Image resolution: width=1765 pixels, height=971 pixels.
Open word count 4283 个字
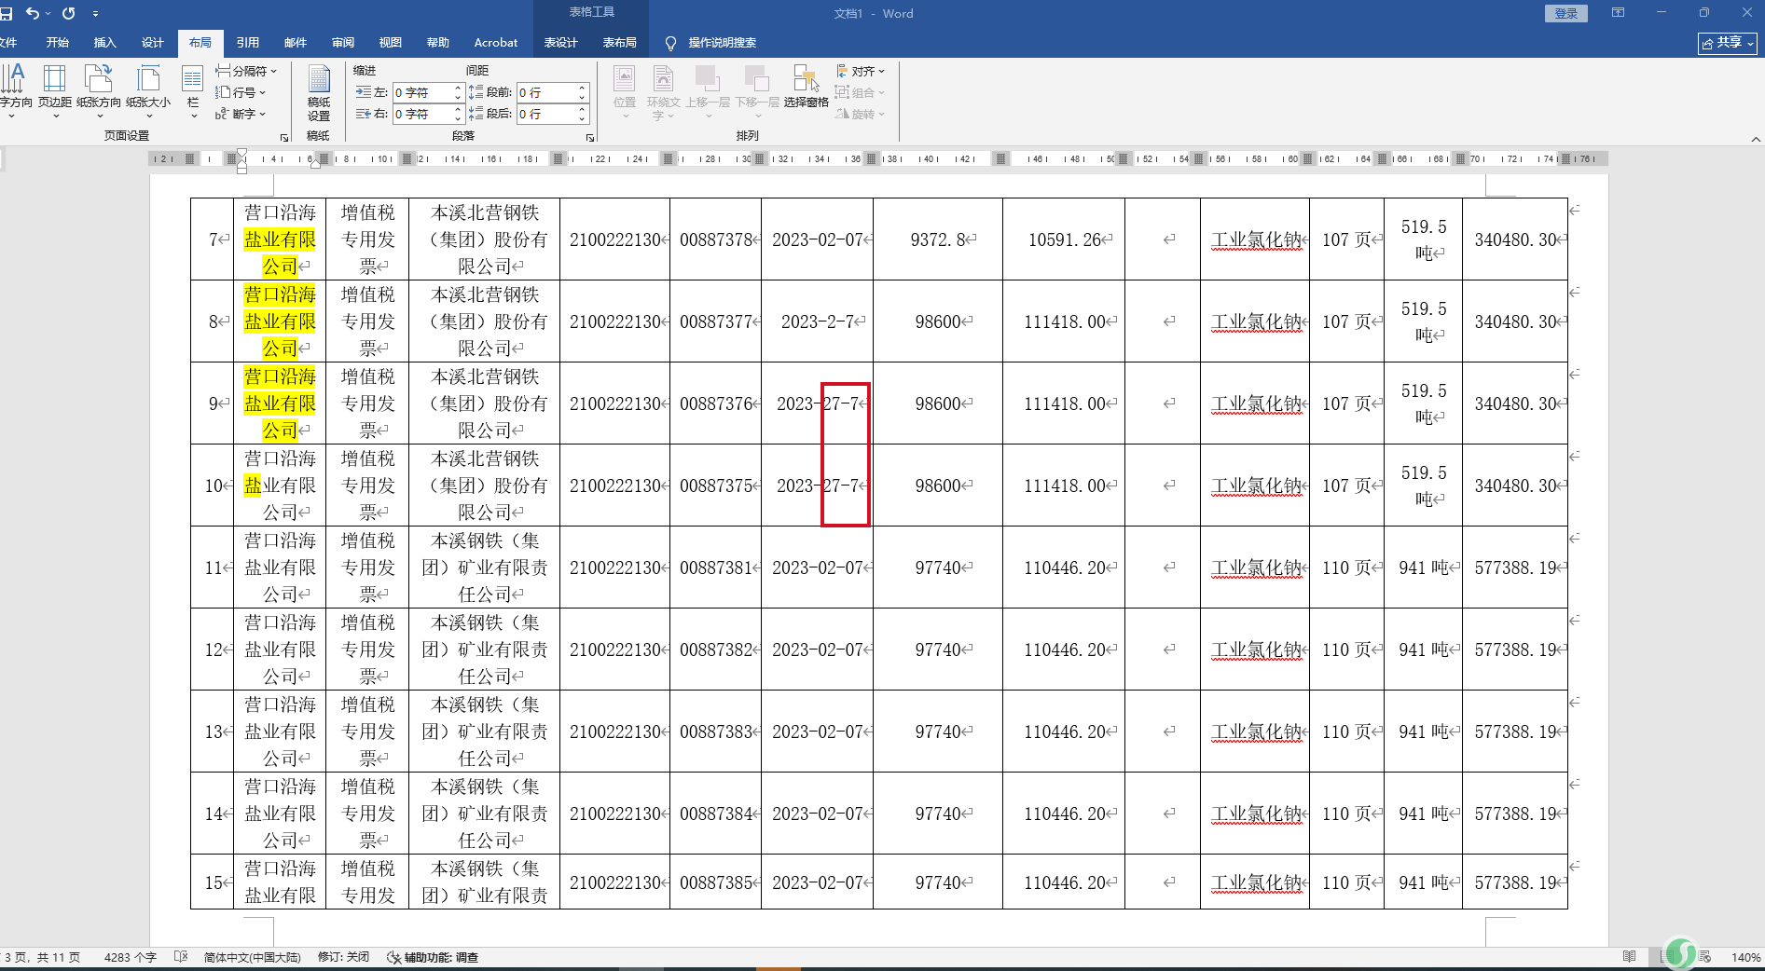(x=131, y=957)
